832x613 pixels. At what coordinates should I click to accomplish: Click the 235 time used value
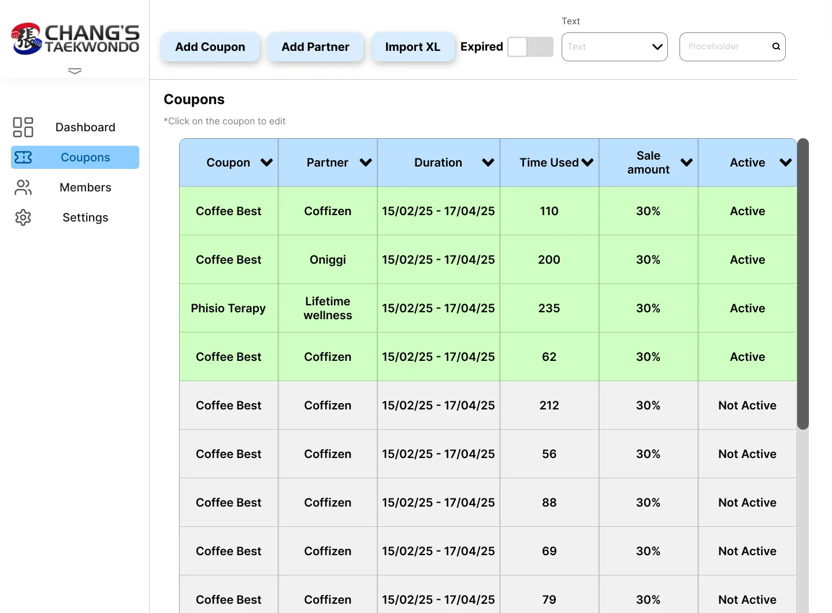point(549,308)
